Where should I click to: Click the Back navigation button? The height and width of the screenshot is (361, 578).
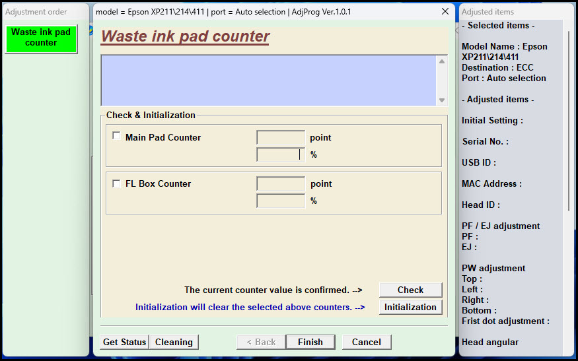click(x=261, y=342)
